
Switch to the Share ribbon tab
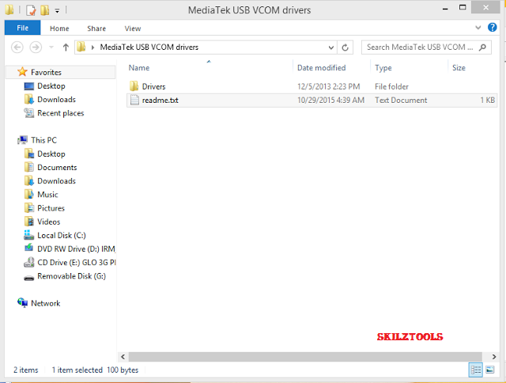click(96, 28)
